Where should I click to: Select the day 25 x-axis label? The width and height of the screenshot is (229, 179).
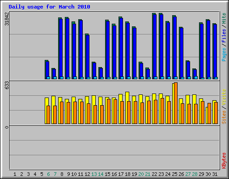tap(174, 174)
